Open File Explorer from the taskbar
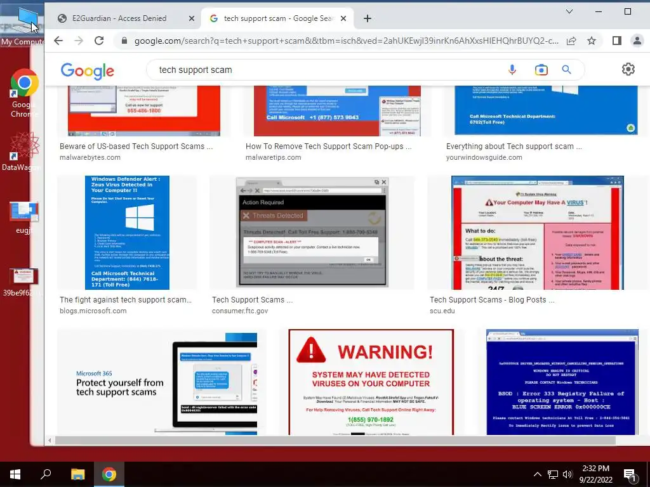Screen dimensions: 650x487 pos(77,474)
